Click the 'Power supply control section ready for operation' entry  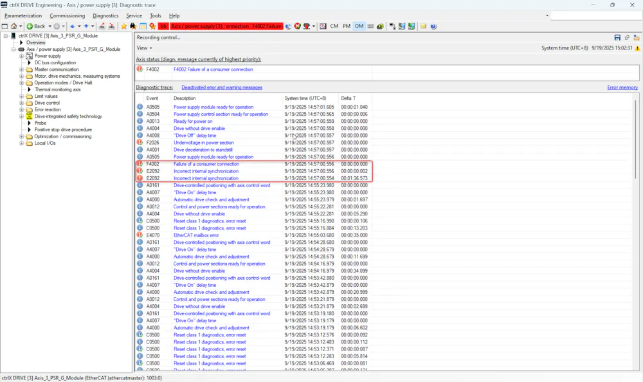point(221,114)
